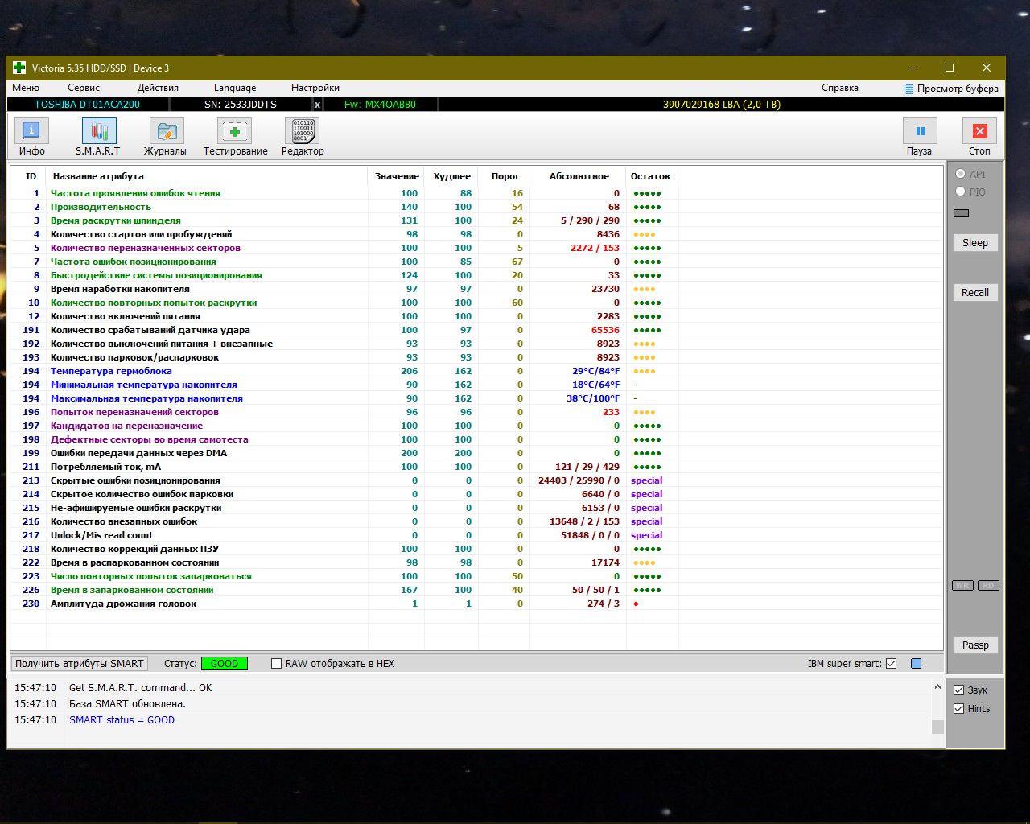Click Получить атрибуты SMART button

(x=80, y=664)
